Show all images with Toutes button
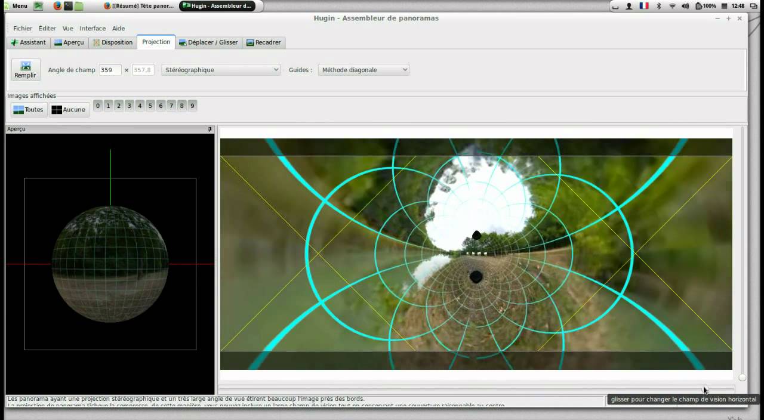764x420 pixels. pyautogui.click(x=29, y=110)
